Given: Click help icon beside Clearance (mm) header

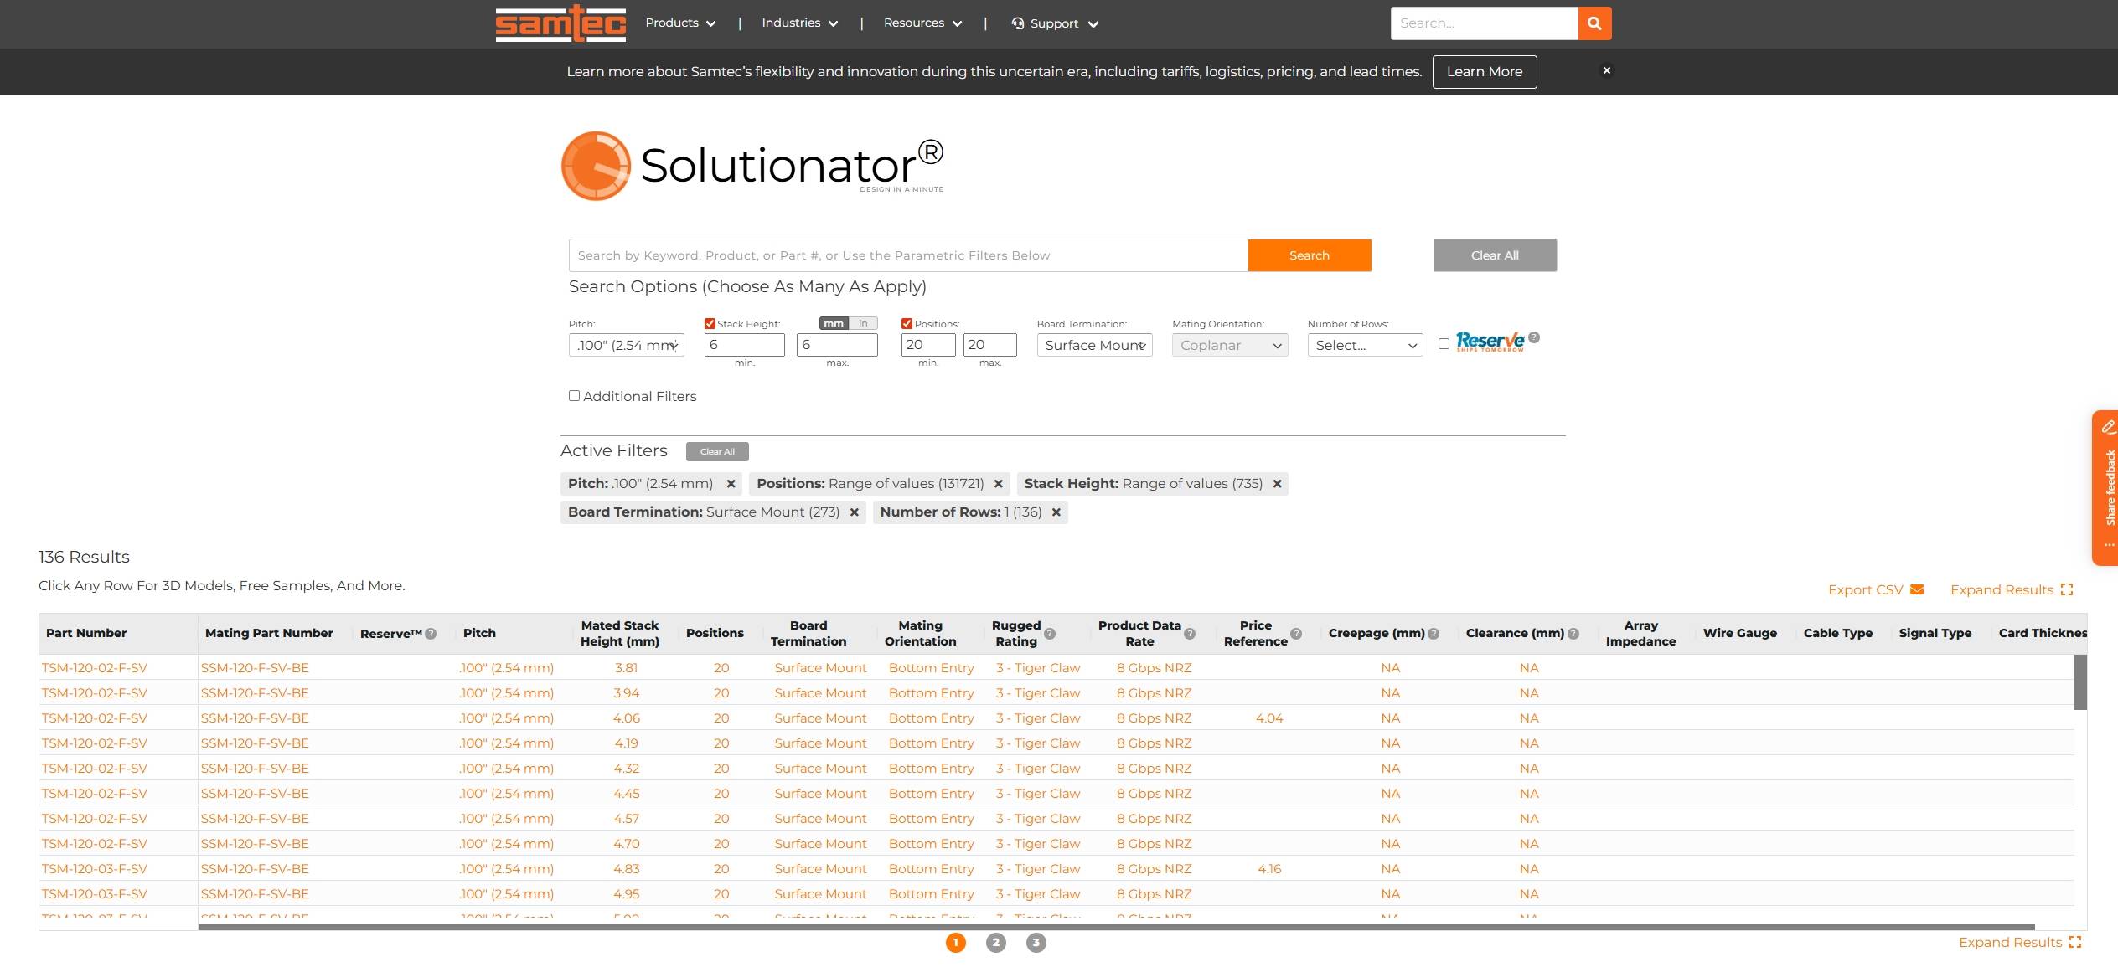Looking at the screenshot, I should (x=1573, y=634).
